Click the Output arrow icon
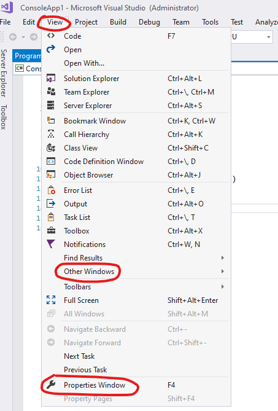 point(51,203)
